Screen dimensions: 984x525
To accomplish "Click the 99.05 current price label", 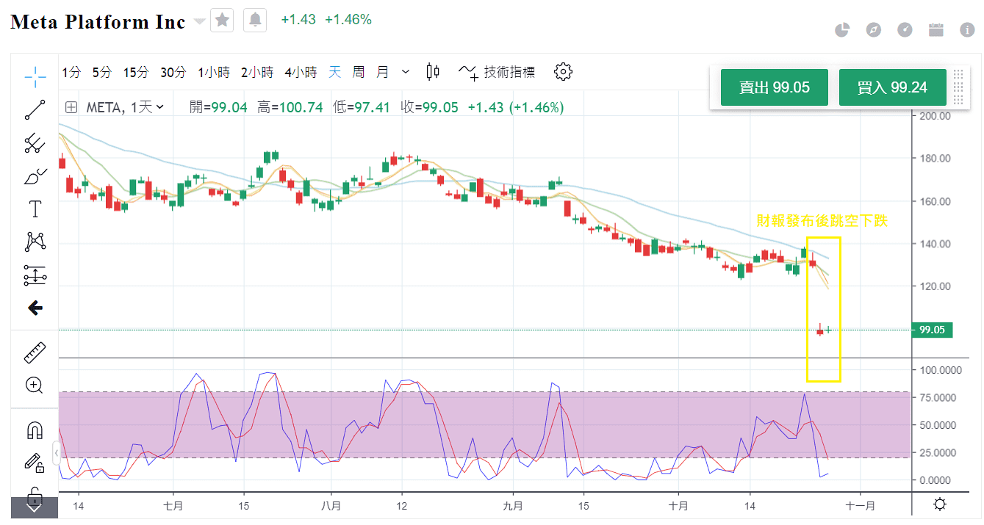I will pyautogui.click(x=931, y=330).
